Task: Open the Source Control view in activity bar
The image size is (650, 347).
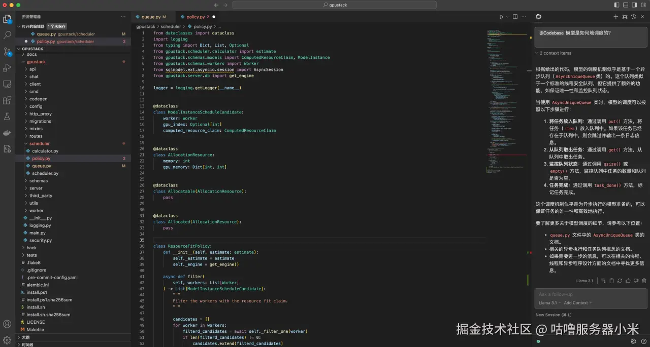Action: pos(7,52)
